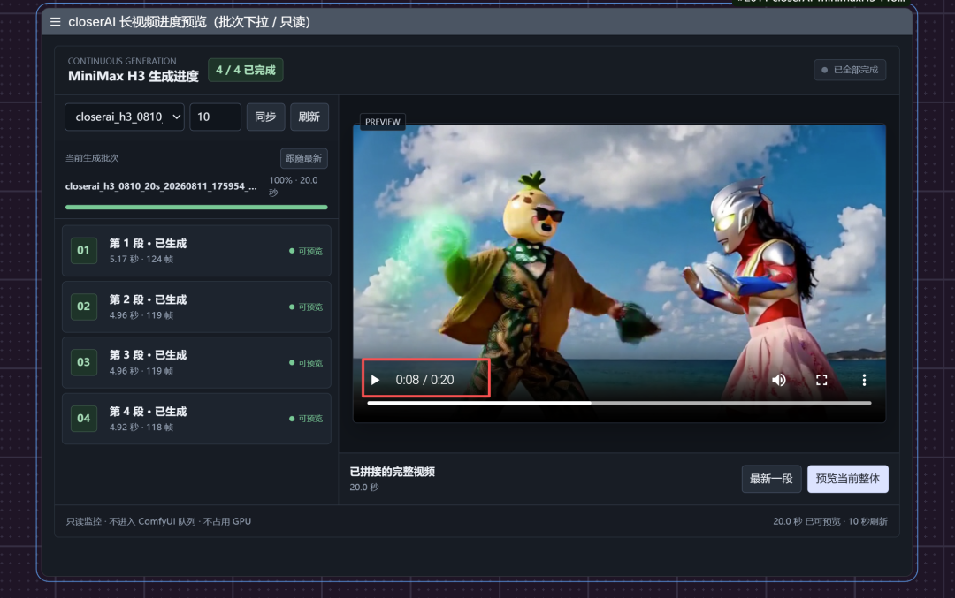This screenshot has width=955, height=598.
Task: Click 可预览 status on segment 2
Action: click(x=306, y=307)
